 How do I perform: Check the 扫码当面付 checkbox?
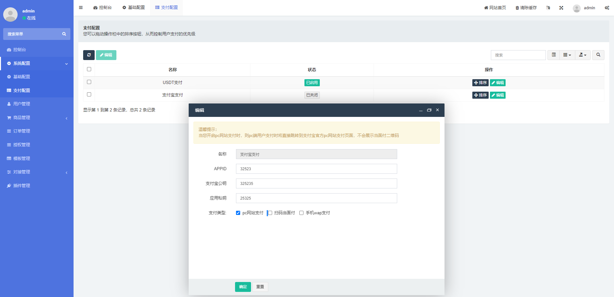pyautogui.click(x=270, y=213)
